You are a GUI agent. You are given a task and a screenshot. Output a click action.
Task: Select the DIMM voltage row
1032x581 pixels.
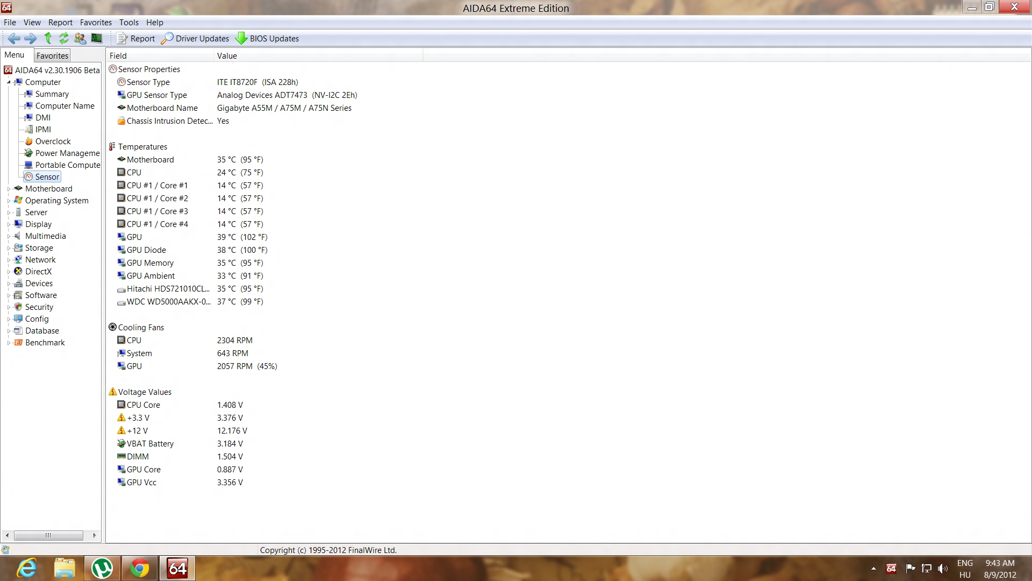[x=180, y=457]
